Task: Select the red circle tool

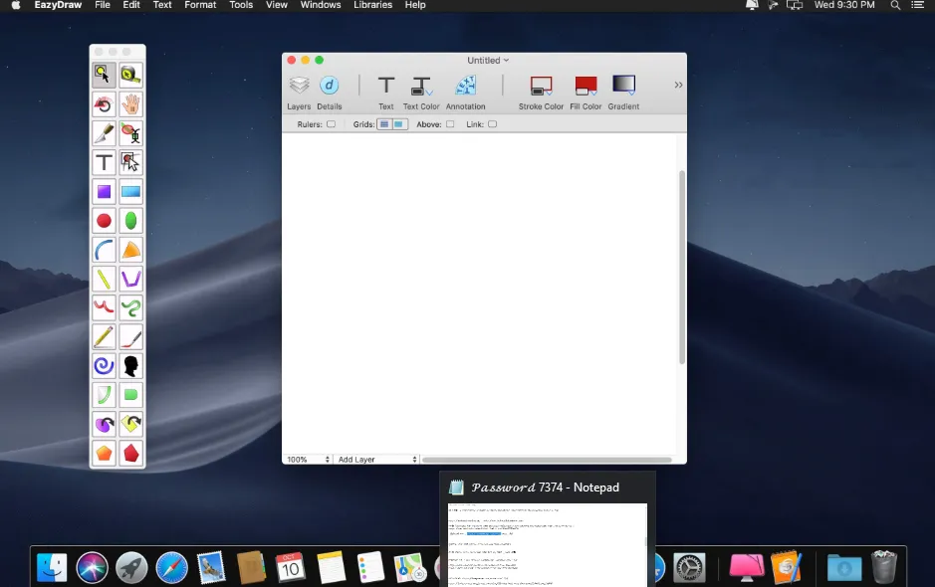Action: [x=104, y=221]
